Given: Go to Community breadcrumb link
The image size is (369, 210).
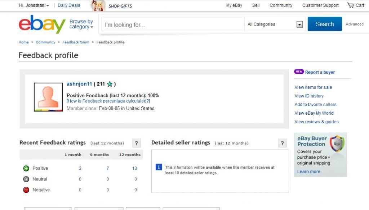Looking at the screenshot, I should (x=45, y=42).
